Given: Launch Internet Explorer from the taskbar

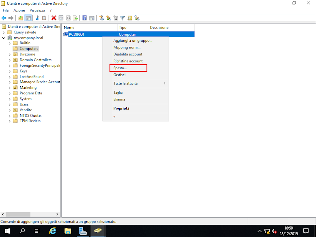Looking at the screenshot, I should (x=53, y=231).
